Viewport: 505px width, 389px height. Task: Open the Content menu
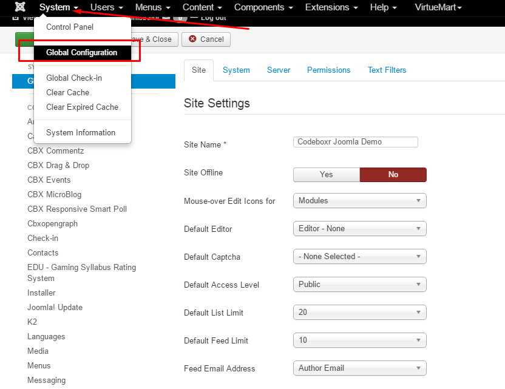tap(202, 7)
